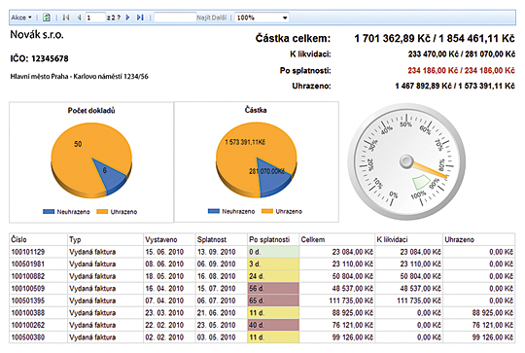Viewport: 525px width, 353px height.
Task: Select invoice number 100100388
Action: pos(28,313)
